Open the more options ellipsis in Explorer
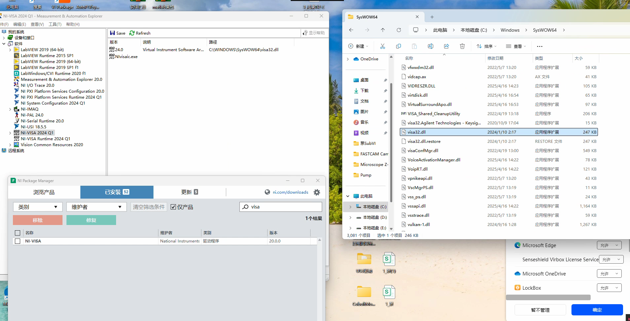This screenshot has width=630, height=321. click(x=540, y=46)
